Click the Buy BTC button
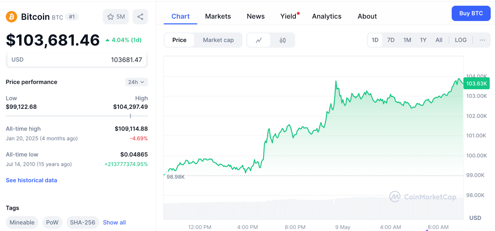 (x=471, y=13)
